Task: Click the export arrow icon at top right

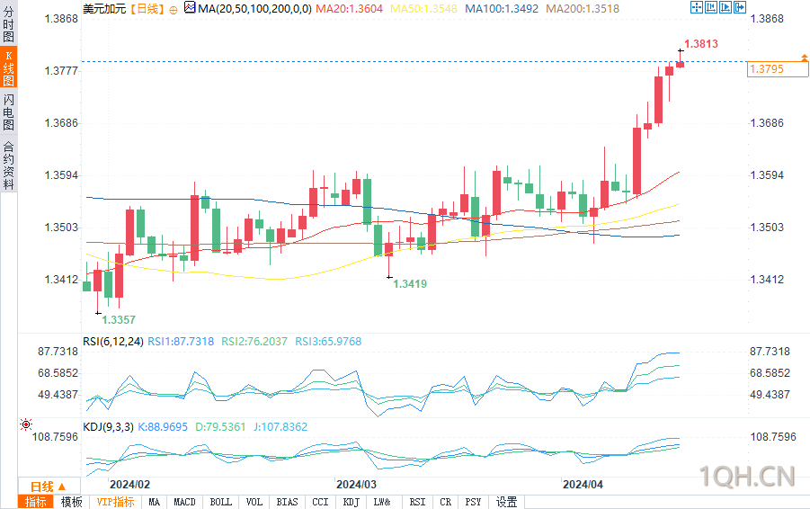Action: (740, 7)
